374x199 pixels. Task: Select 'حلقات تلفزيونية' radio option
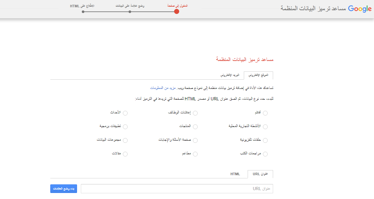pyautogui.click(x=265, y=141)
